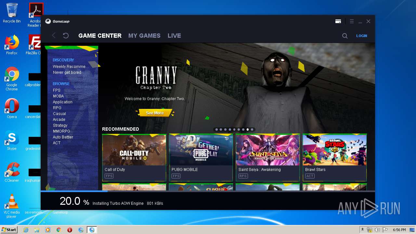Viewport: 416px width, 234px height.
Task: Click the RPG tag under Saint Seiya
Action: (x=243, y=176)
